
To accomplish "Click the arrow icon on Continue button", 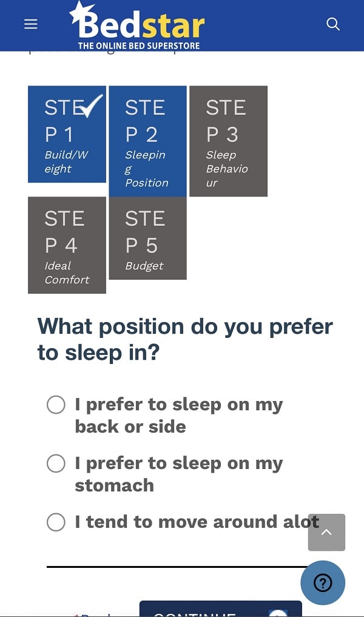I will 278,613.
